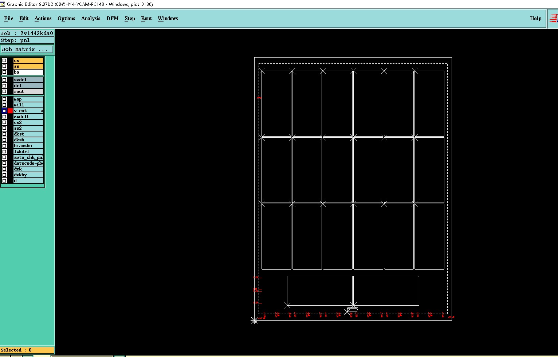
Task: Open the DFM menu
Action: click(x=113, y=18)
